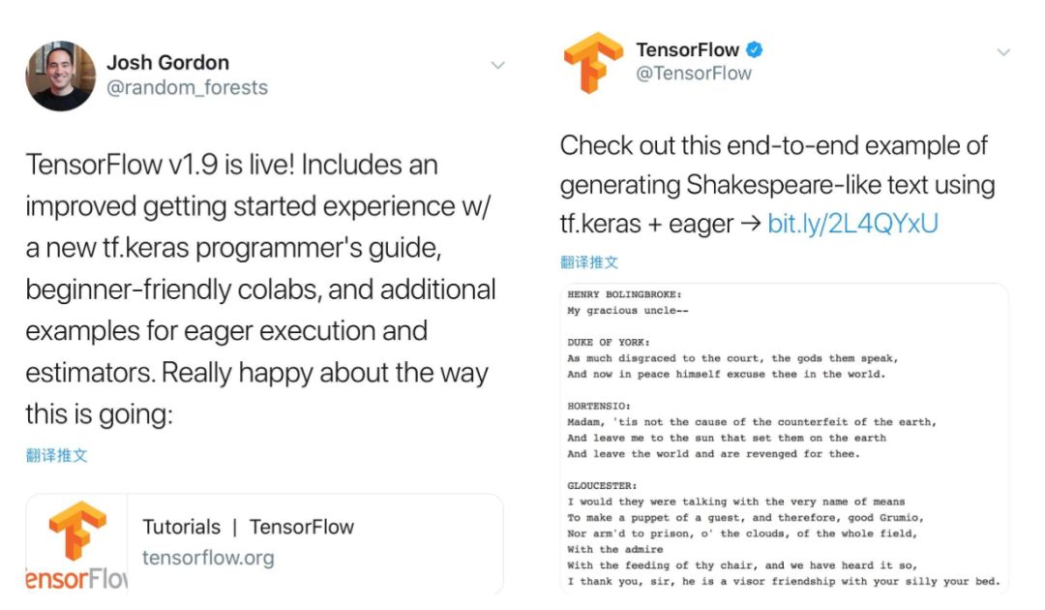Go to the @TensorFlow handle
Screen dimensions: 1045x610
click(694, 74)
